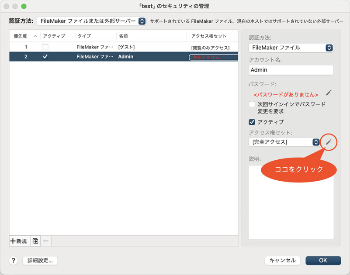Screen dimensions: 350x275
Task: Open help with the question mark button
Action: pyautogui.click(x=14, y=260)
